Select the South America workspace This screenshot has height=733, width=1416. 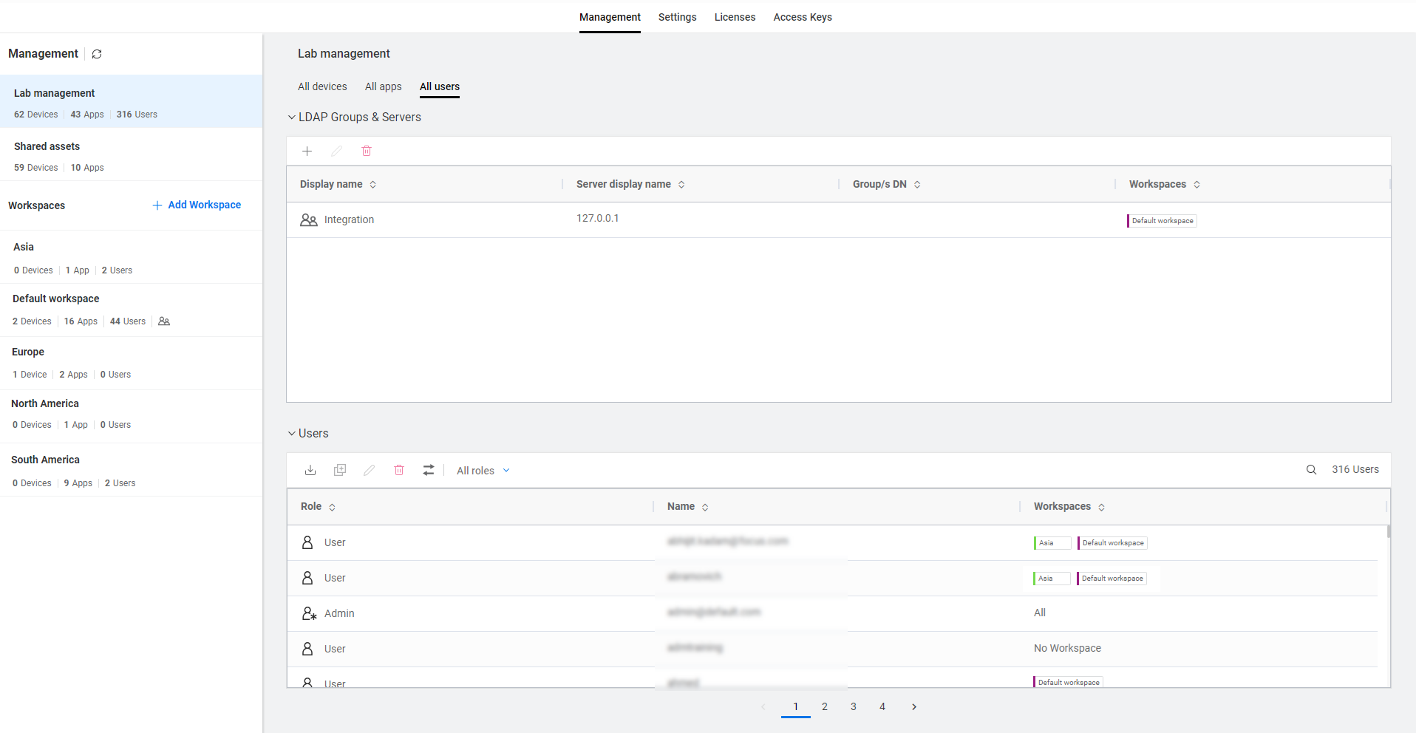pyautogui.click(x=45, y=460)
